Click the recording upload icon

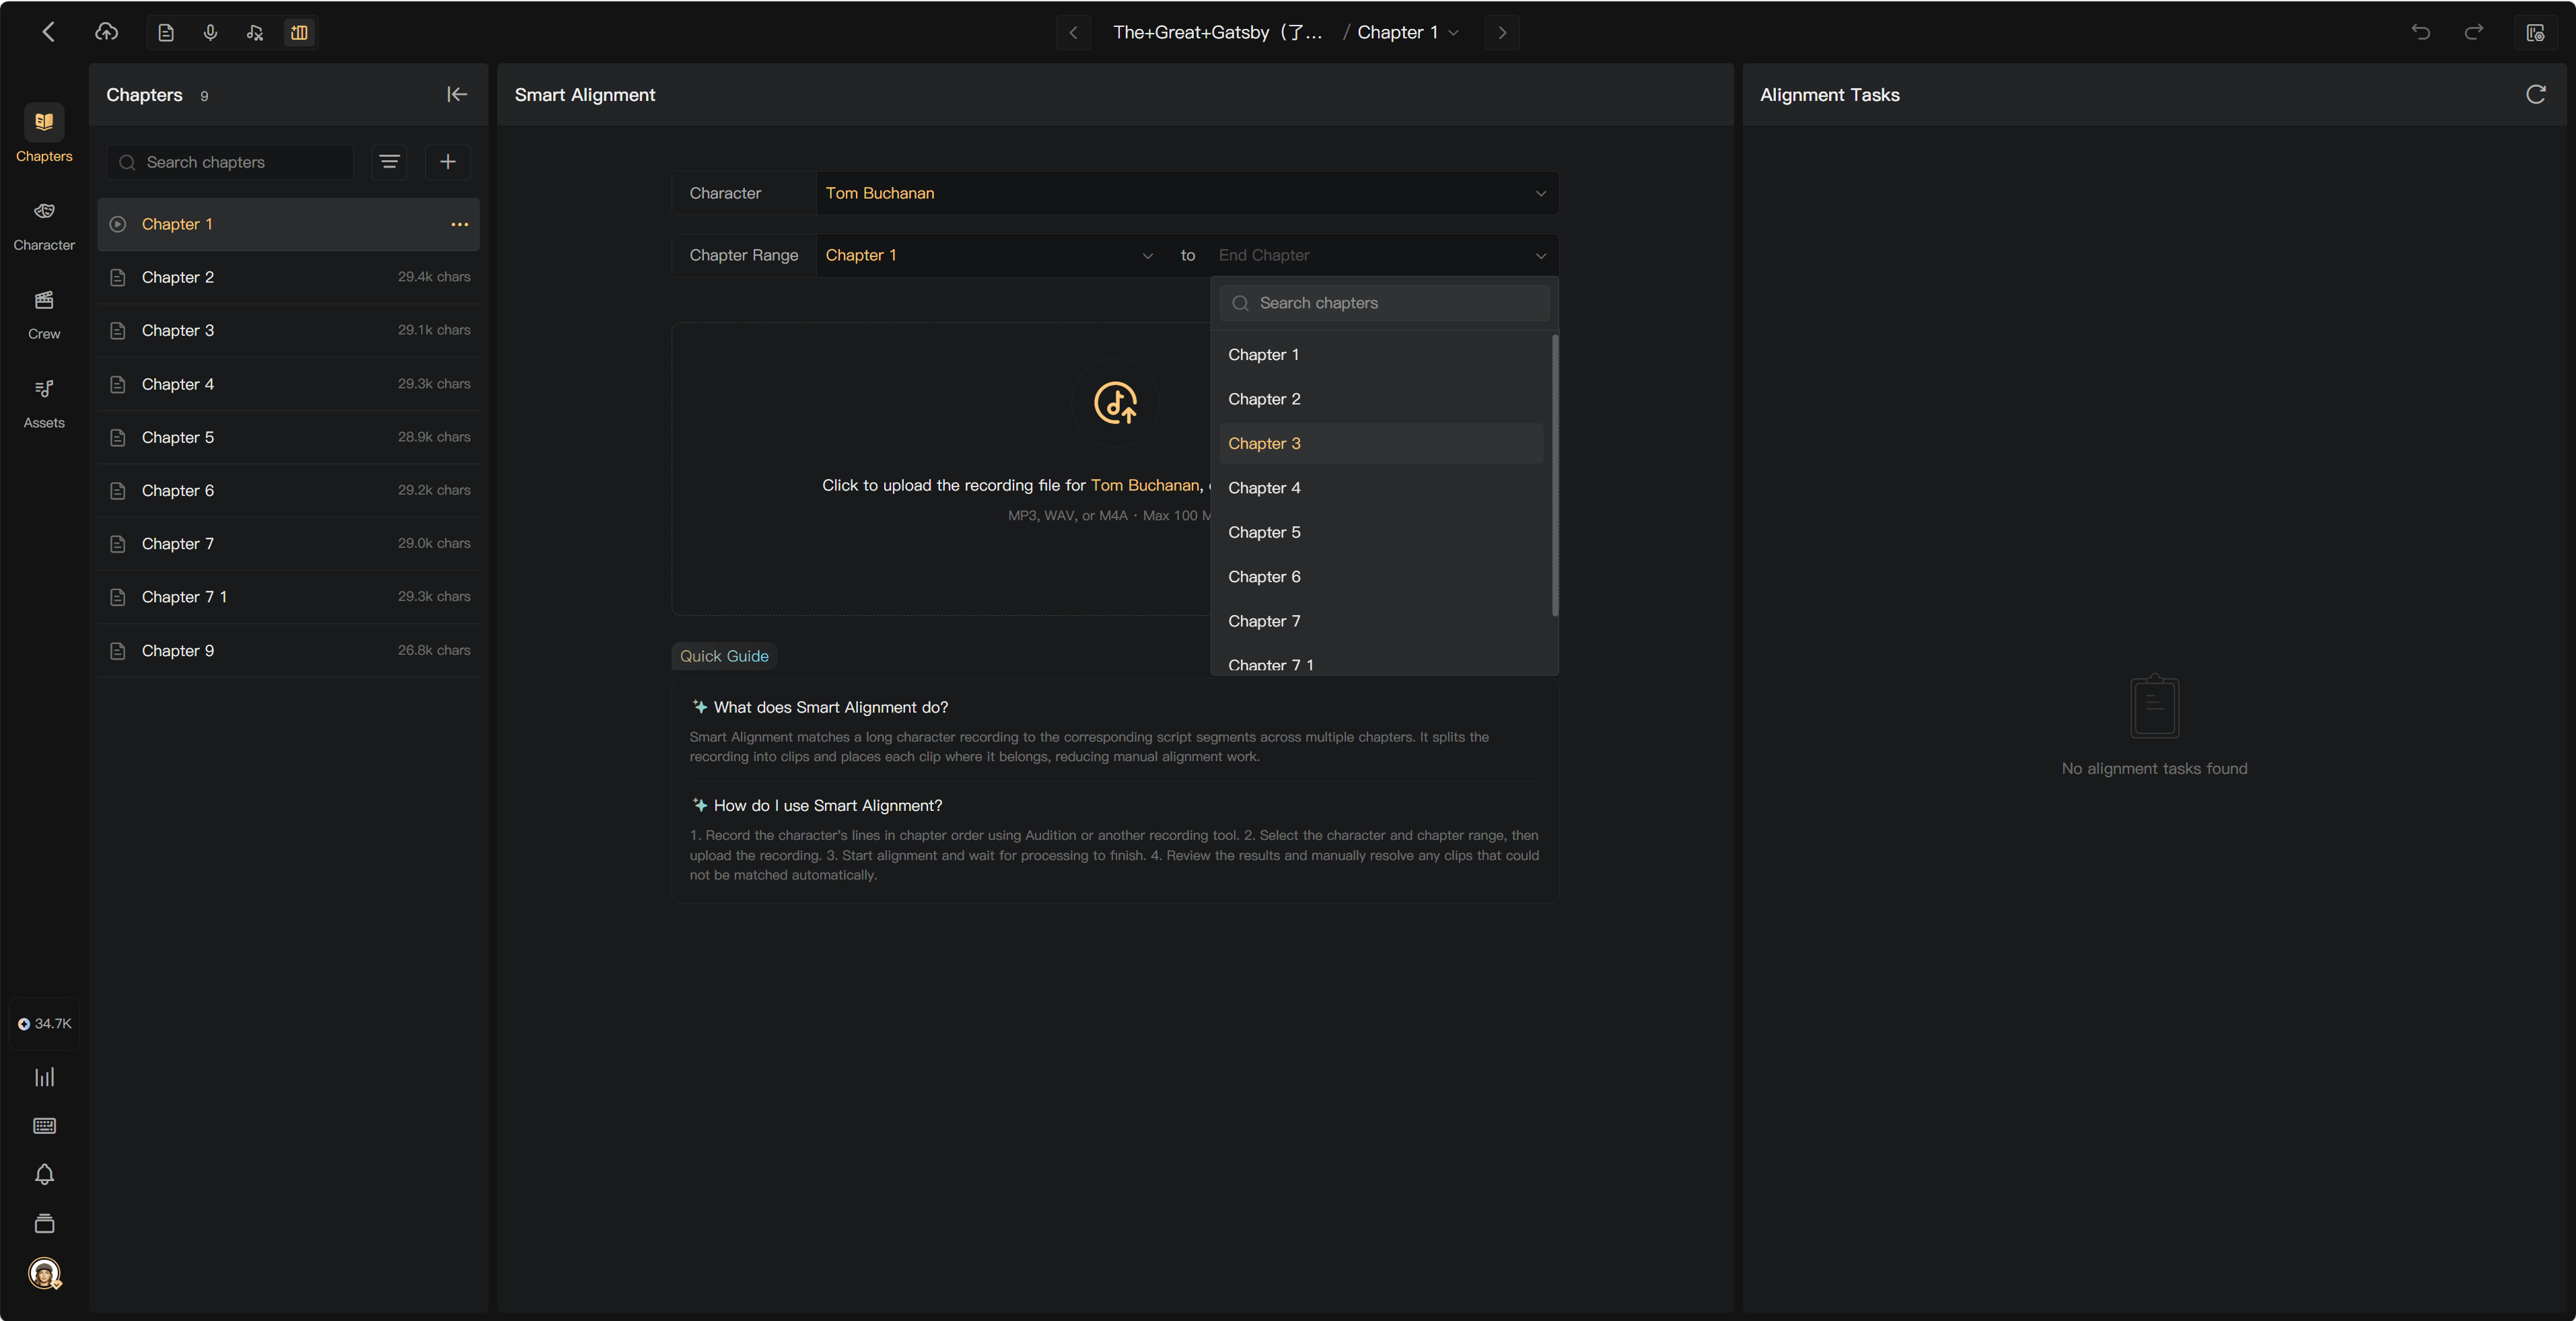[x=1115, y=403]
